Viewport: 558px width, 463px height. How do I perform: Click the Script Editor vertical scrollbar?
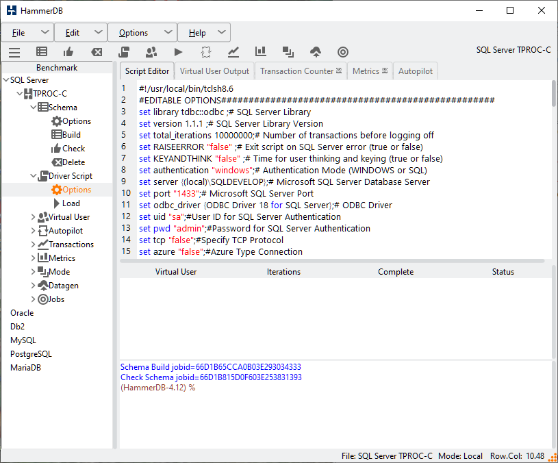[554, 93]
